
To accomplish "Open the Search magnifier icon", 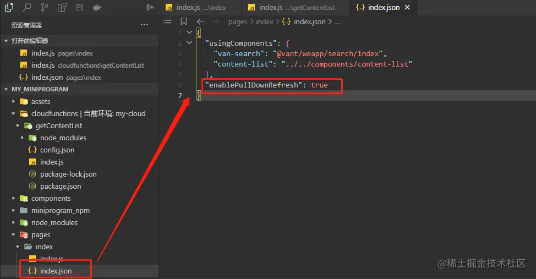I will [x=27, y=7].
